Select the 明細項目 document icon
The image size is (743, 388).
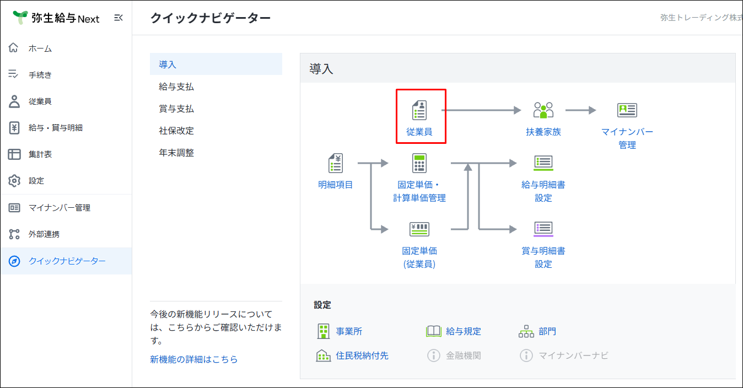point(335,164)
